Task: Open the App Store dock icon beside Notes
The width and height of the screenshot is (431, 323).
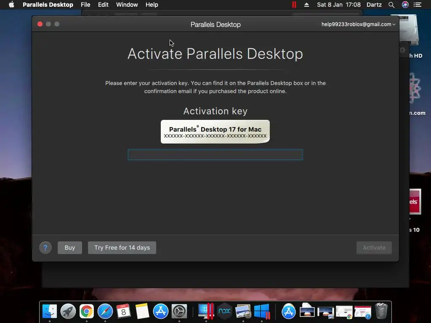Action: click(x=160, y=311)
